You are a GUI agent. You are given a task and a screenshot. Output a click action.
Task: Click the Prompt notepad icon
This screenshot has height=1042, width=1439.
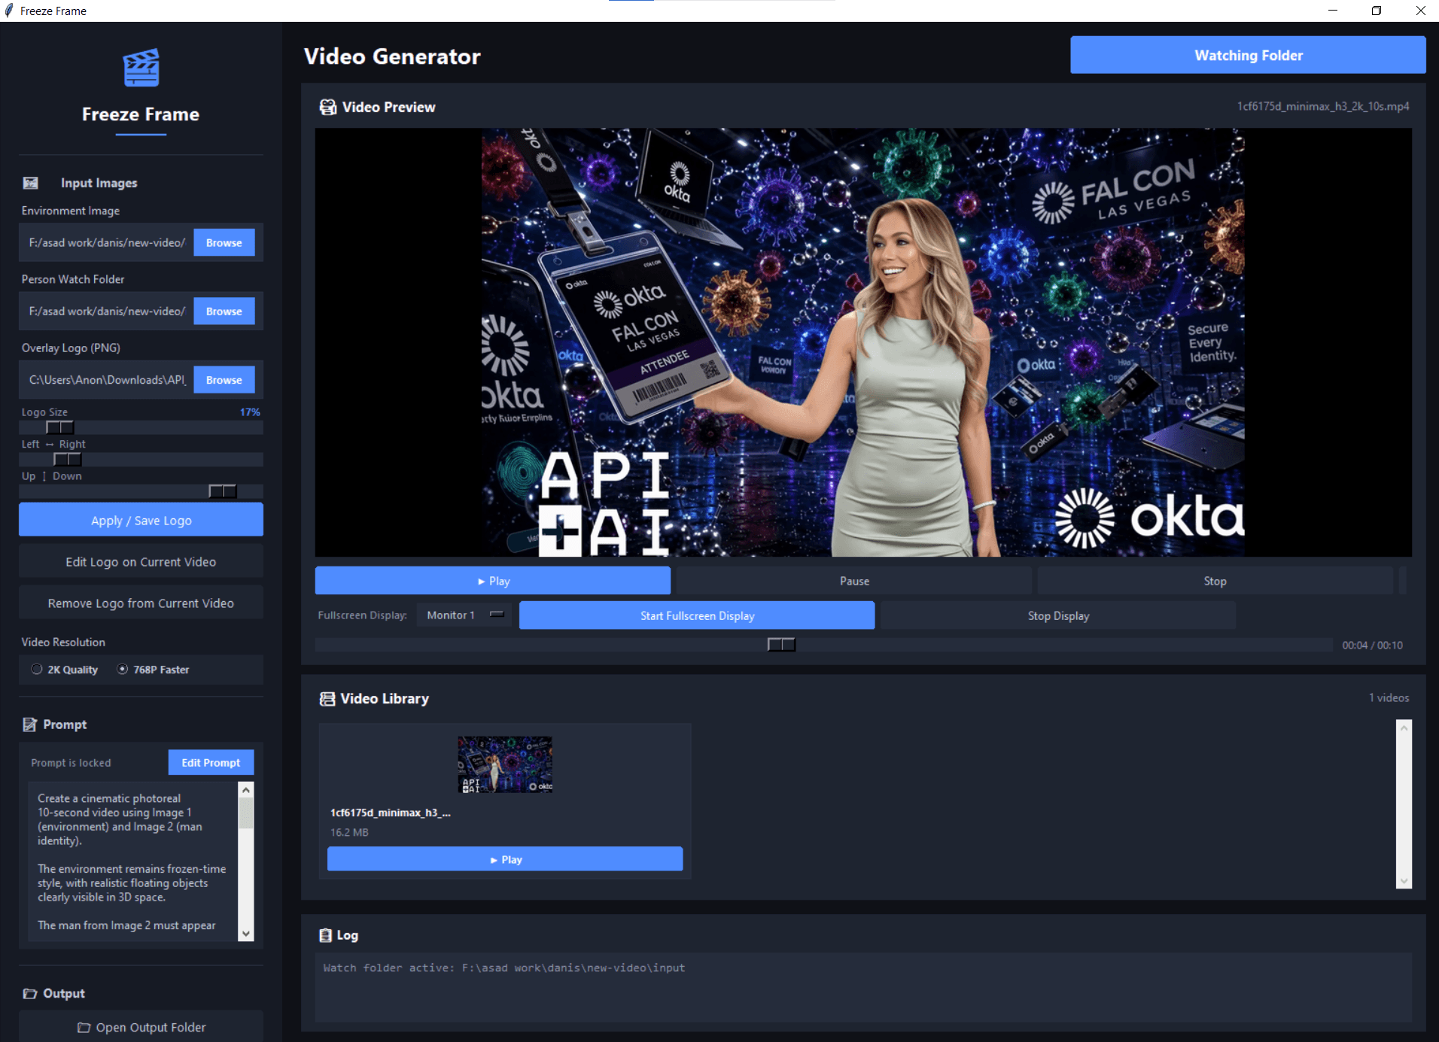[30, 725]
